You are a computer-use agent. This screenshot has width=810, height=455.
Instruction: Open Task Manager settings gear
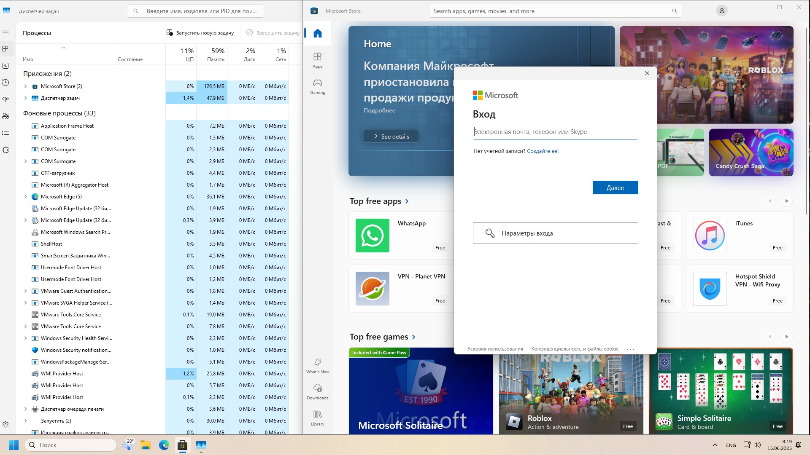(5, 424)
